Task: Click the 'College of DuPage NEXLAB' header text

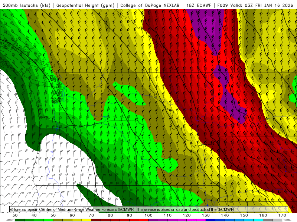Action: (x=150, y=5)
